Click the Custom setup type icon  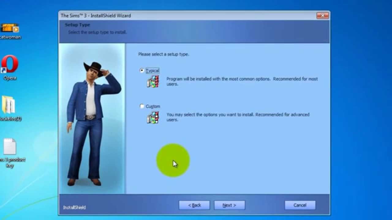(x=153, y=117)
